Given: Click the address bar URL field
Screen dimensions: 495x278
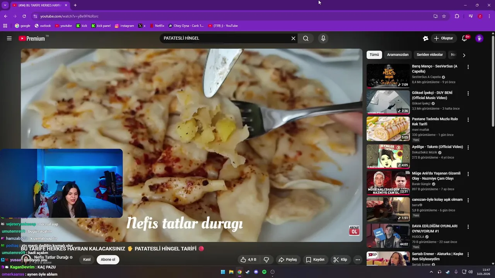Looking at the screenshot, I should (x=232, y=16).
